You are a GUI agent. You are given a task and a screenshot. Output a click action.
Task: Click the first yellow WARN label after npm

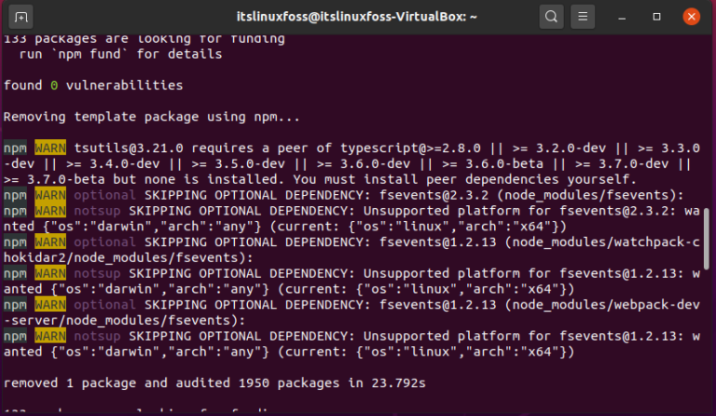[x=48, y=148]
